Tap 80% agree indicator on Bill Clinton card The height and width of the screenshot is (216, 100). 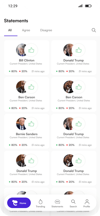coord(13,71)
